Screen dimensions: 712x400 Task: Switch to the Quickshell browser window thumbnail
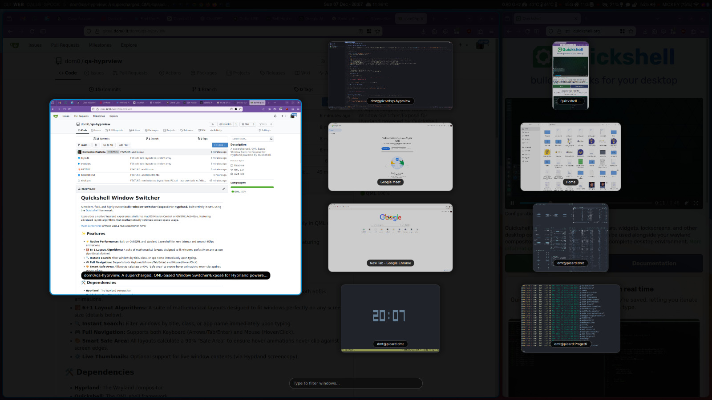570,76
